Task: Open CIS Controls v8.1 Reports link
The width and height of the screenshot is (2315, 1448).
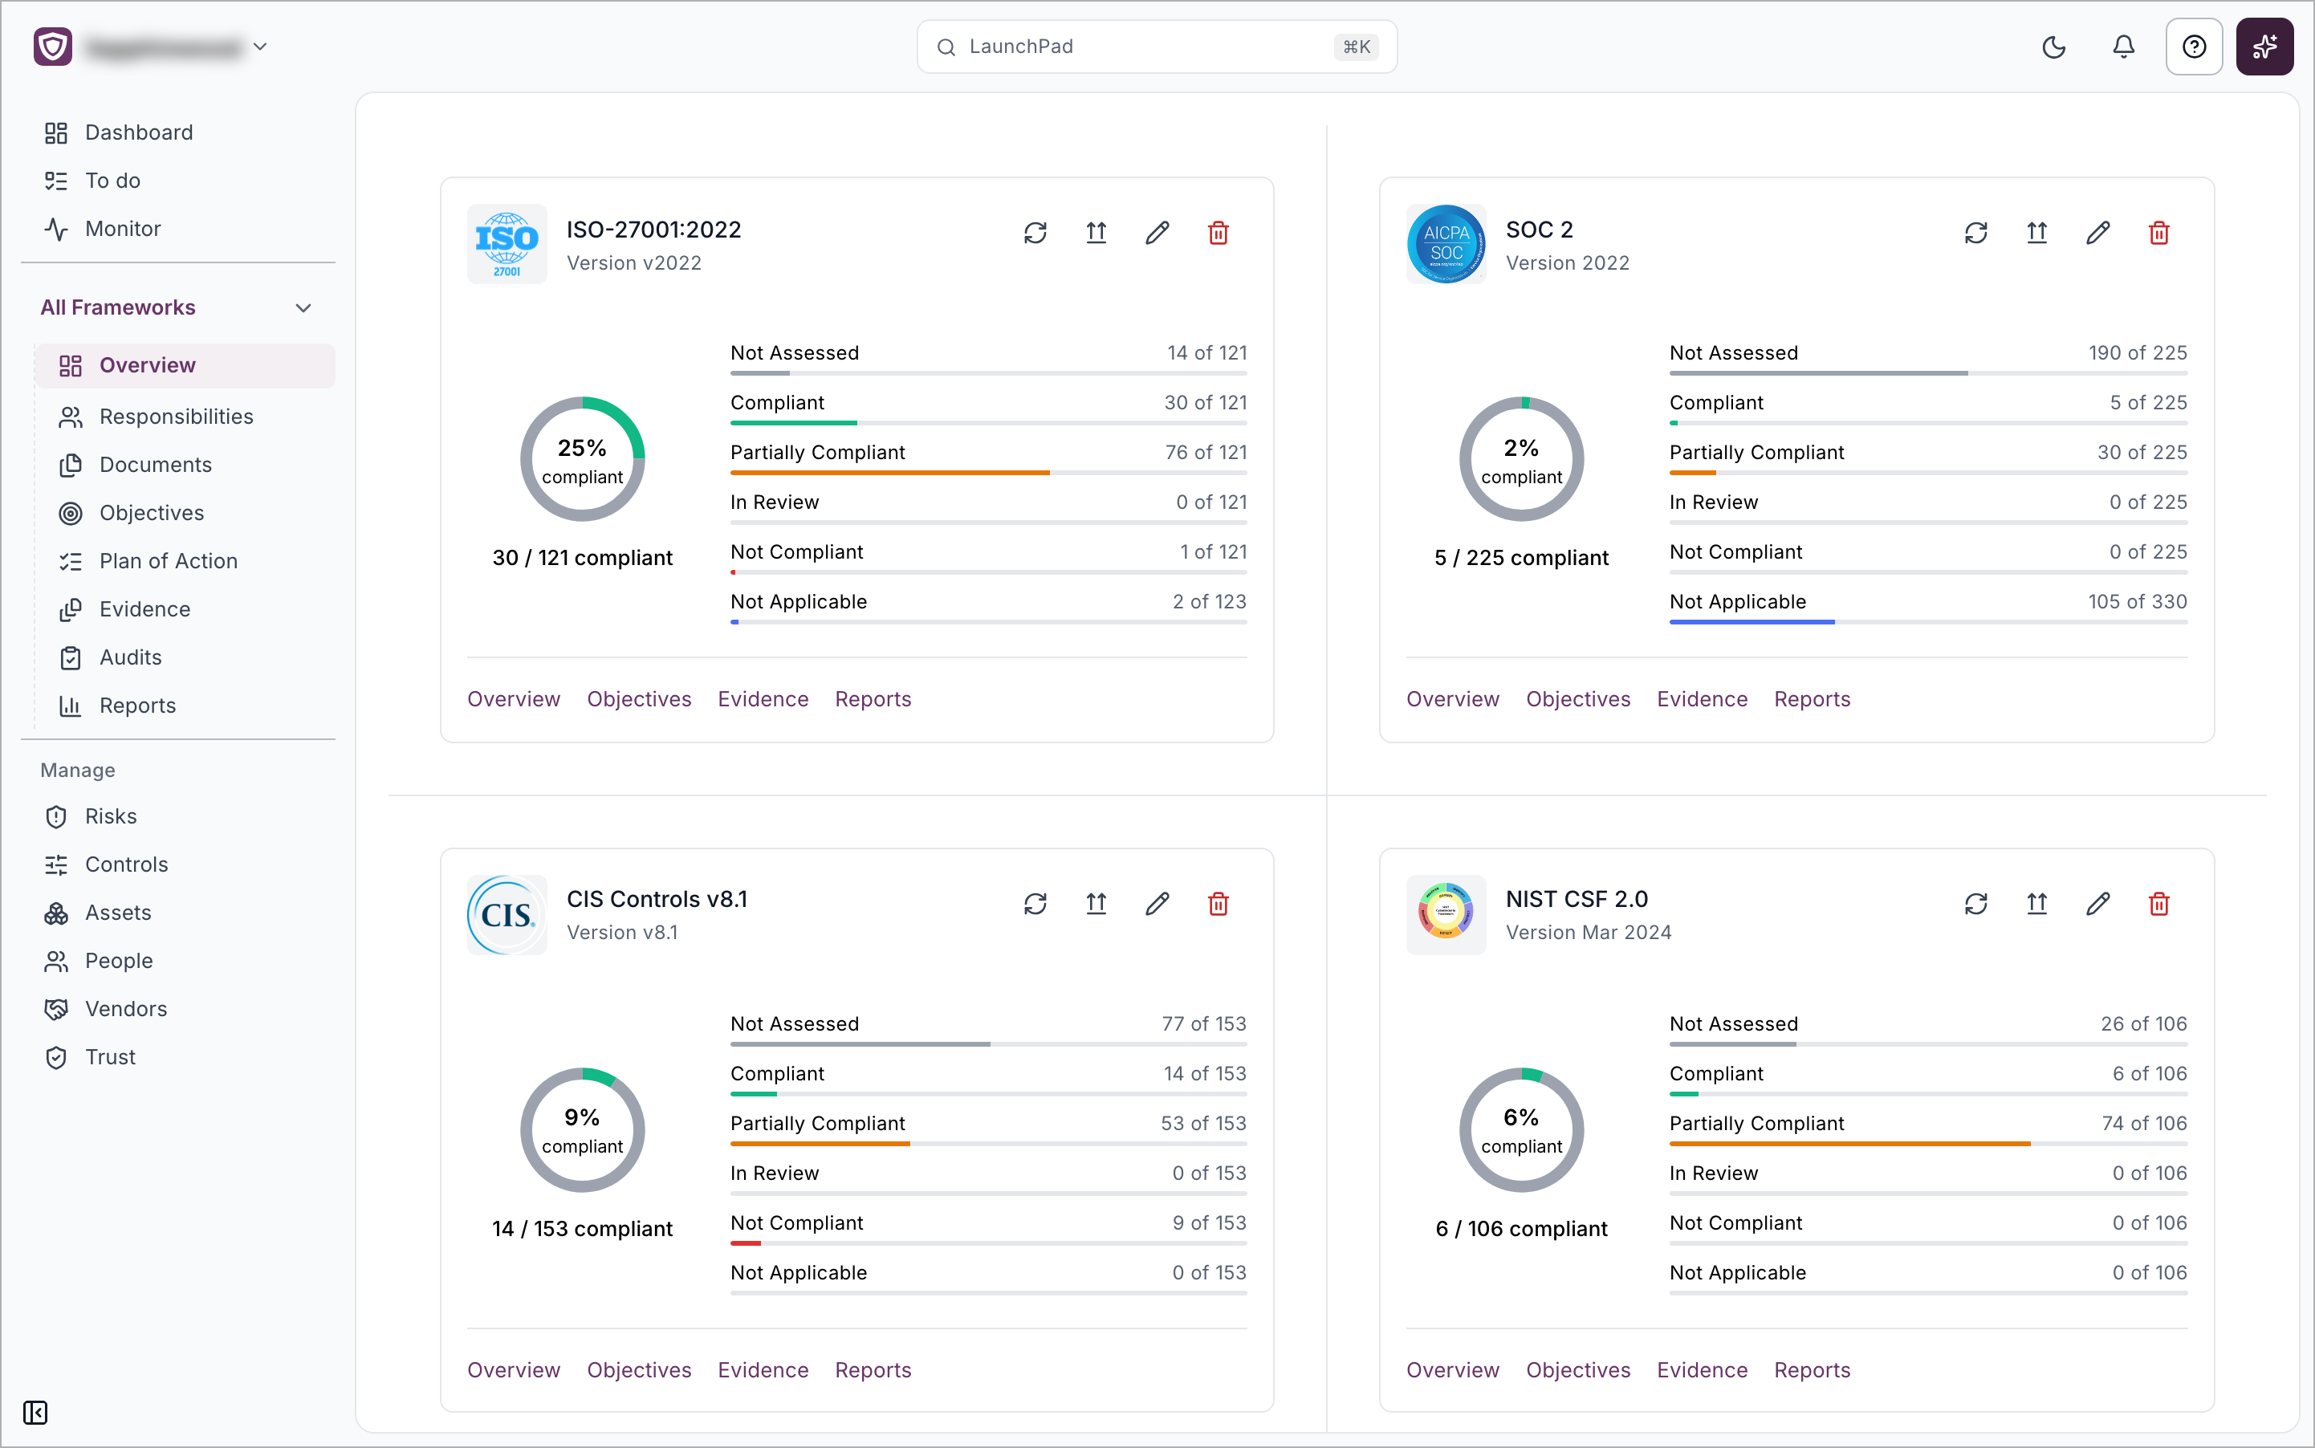Action: tap(873, 1369)
